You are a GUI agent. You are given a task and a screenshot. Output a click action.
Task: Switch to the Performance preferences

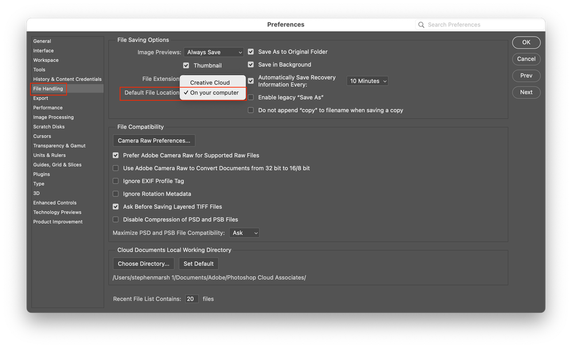[48, 108]
